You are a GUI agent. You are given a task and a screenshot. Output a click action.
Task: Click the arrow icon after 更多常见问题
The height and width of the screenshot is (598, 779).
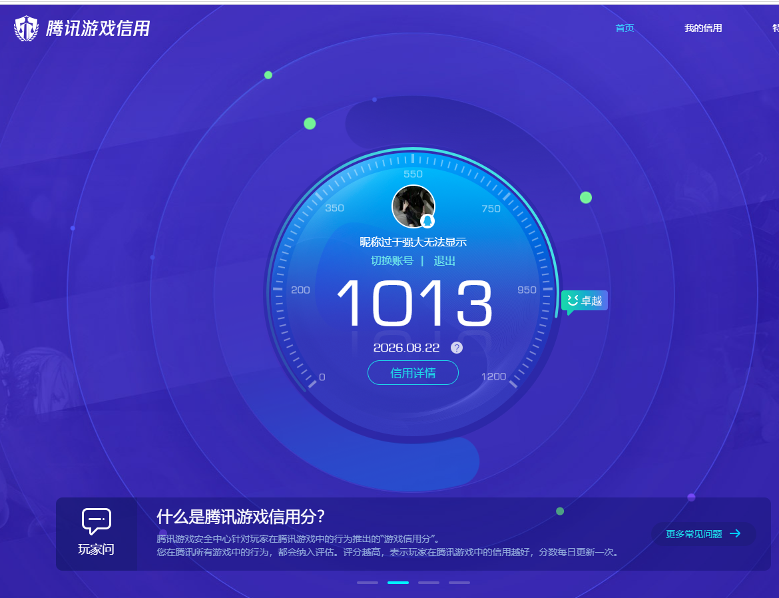[735, 533]
